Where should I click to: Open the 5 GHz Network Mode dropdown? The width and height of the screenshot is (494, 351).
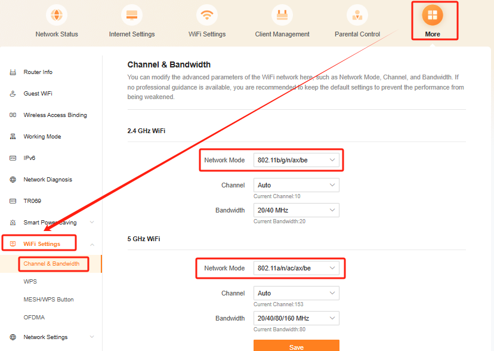pos(297,268)
